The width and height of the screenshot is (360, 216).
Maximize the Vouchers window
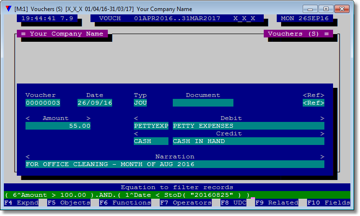[x=326, y=9]
